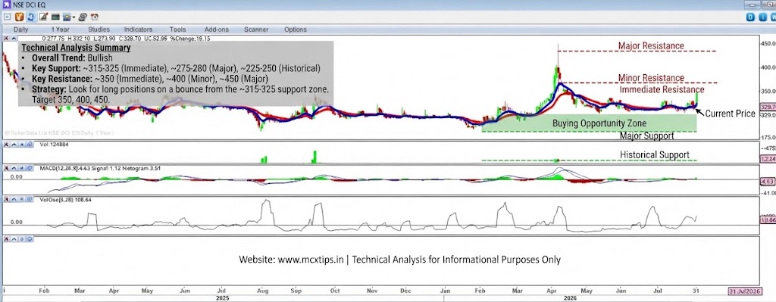Click the orange hand cursor toolbar icon
This screenshot has width=776, height=302.
point(19,17)
